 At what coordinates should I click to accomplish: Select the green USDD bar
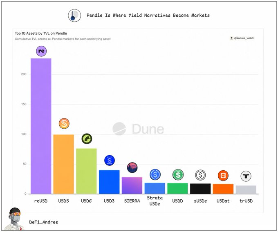[177, 189]
